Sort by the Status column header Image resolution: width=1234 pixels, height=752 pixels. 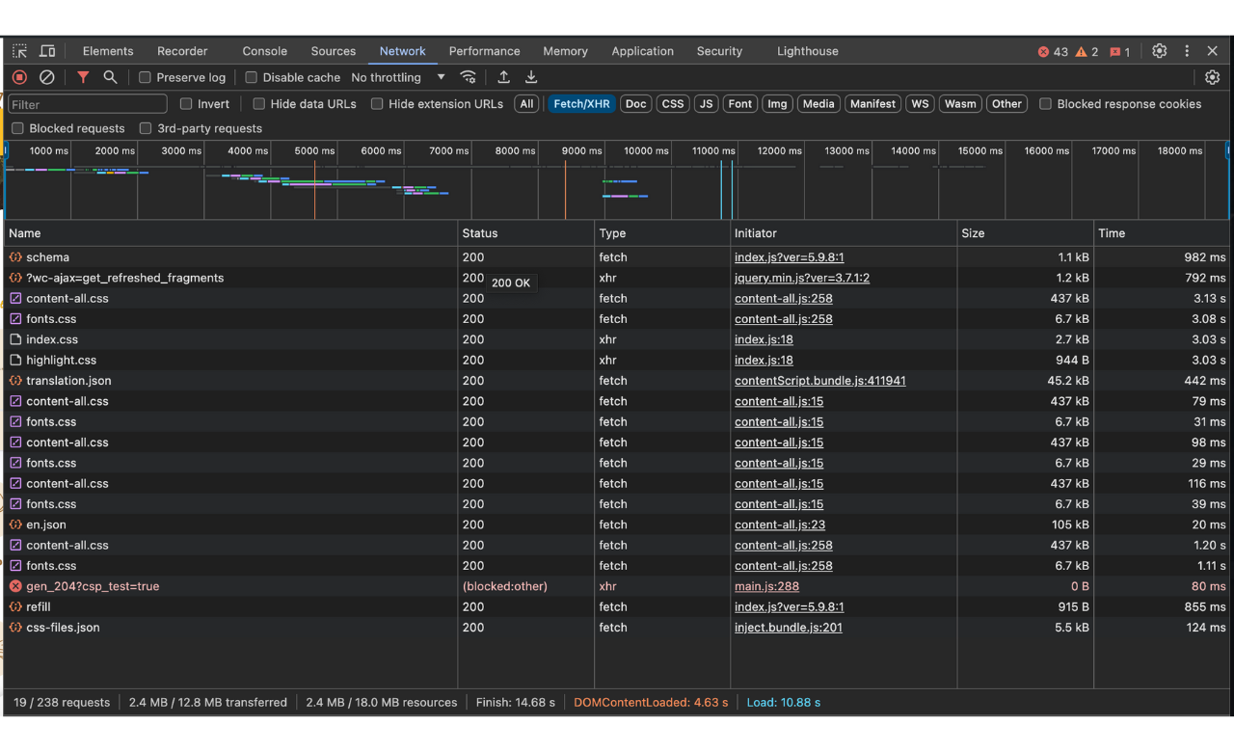click(x=526, y=233)
